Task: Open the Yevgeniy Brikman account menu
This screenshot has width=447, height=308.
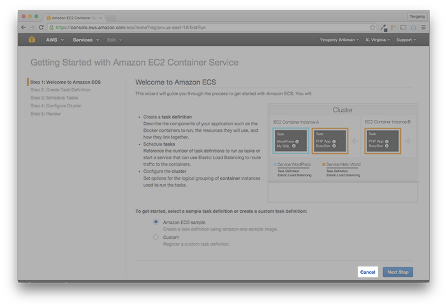Action: pos(339,40)
